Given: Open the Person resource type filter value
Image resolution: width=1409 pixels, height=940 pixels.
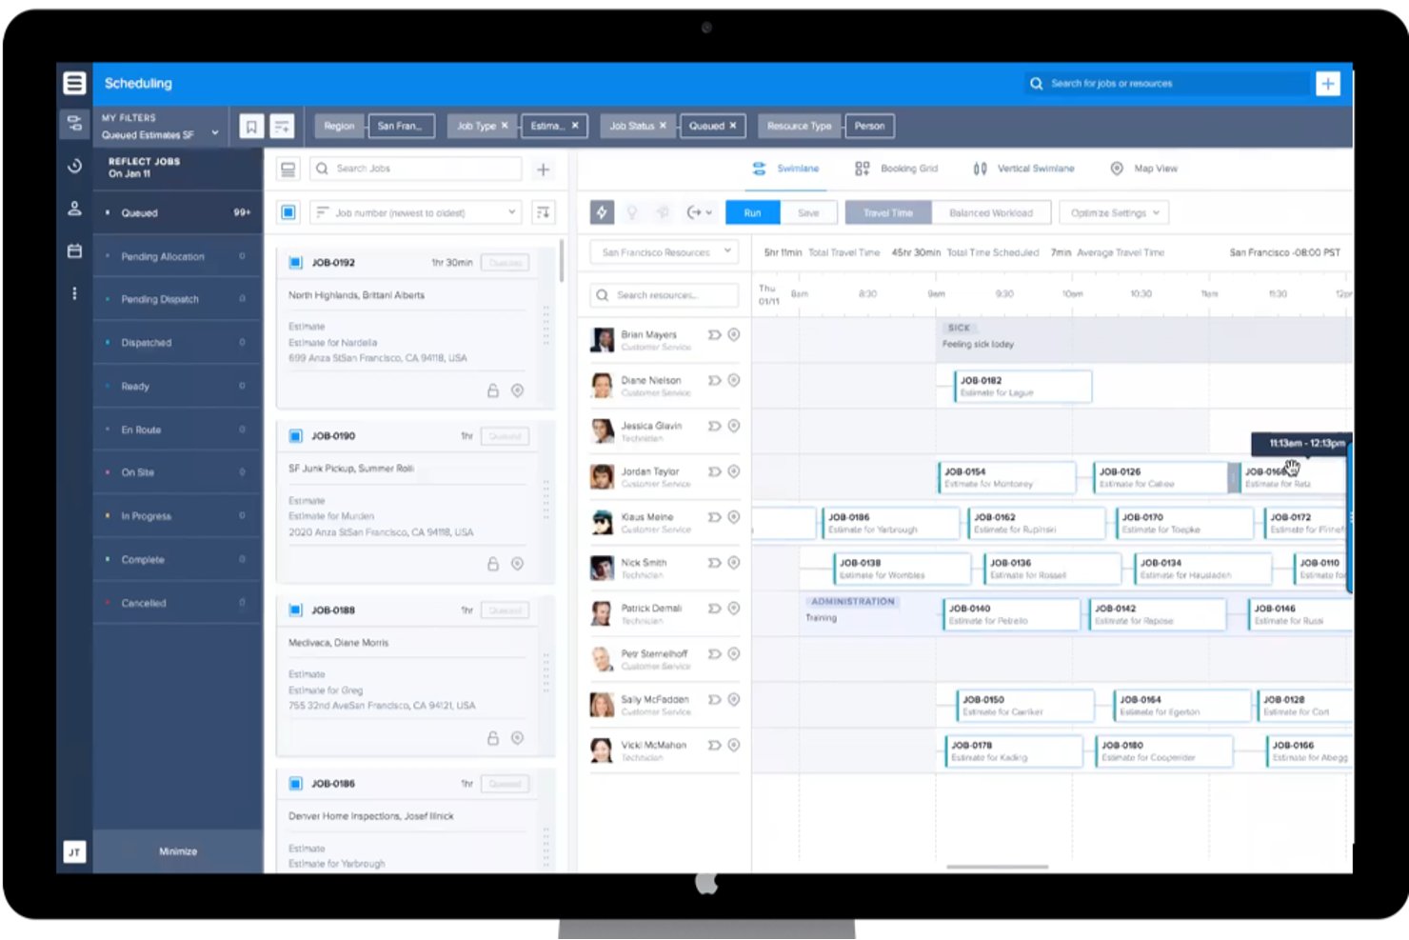Looking at the screenshot, I should (x=869, y=126).
